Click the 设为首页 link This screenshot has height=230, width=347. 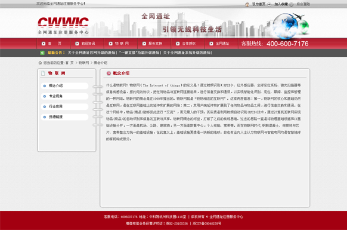coord(259,4)
